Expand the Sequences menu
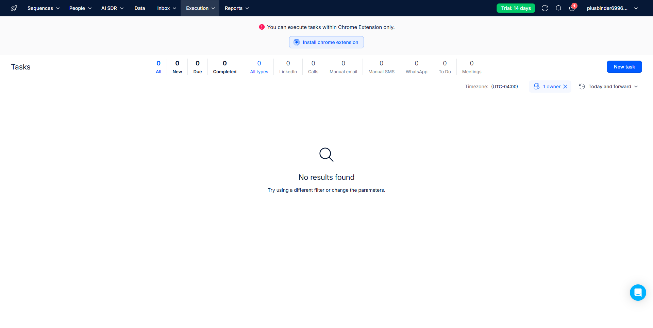This screenshot has height=328, width=653. [43, 8]
